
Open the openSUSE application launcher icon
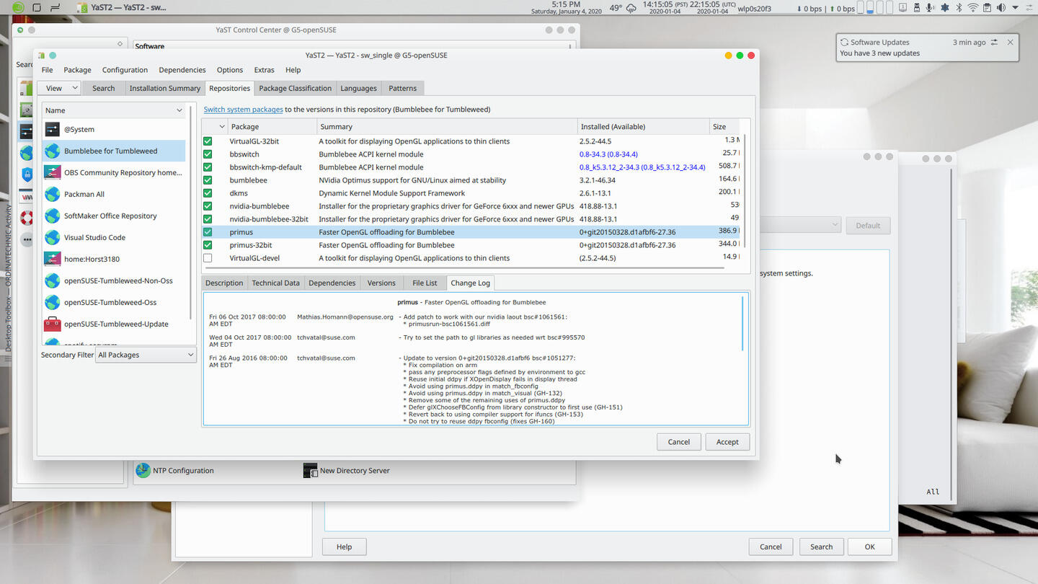(18, 8)
